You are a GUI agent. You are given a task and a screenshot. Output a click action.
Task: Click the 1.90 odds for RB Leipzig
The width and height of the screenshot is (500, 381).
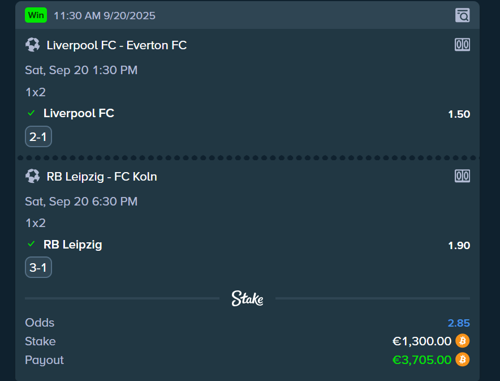(x=459, y=246)
